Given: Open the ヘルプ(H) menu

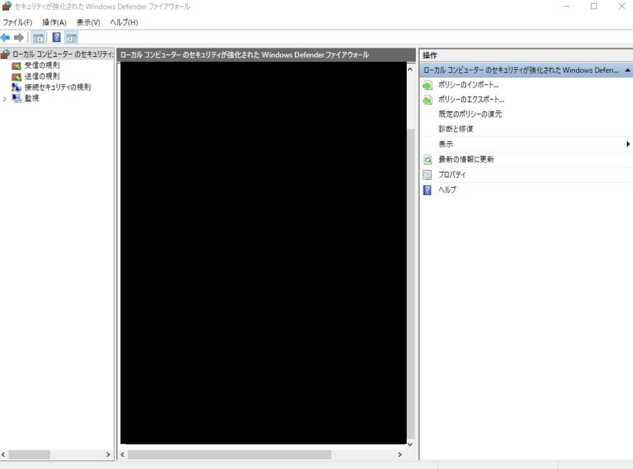Looking at the screenshot, I should tap(124, 23).
